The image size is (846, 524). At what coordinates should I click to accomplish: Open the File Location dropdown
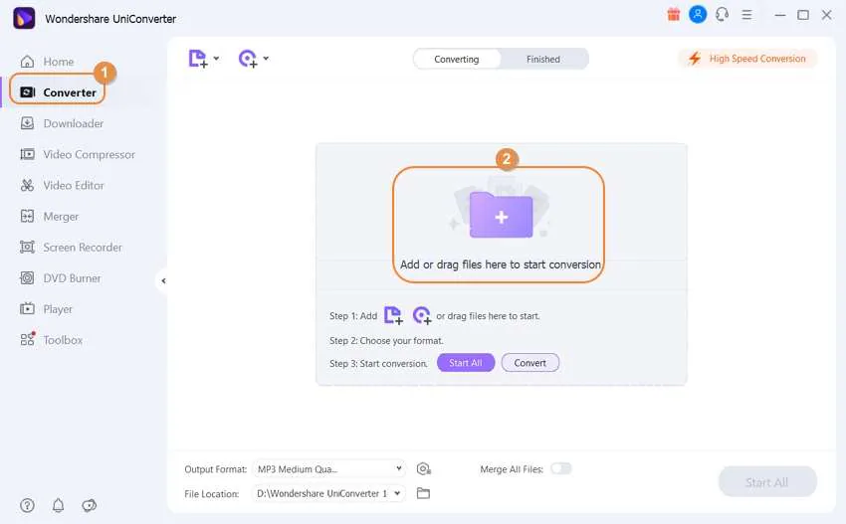328,493
